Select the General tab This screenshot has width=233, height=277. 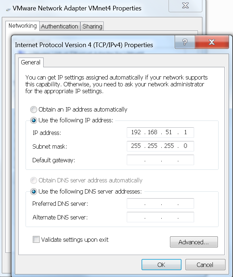coord(31,62)
